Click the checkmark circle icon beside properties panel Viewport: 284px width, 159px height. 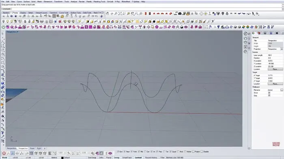click(245, 33)
